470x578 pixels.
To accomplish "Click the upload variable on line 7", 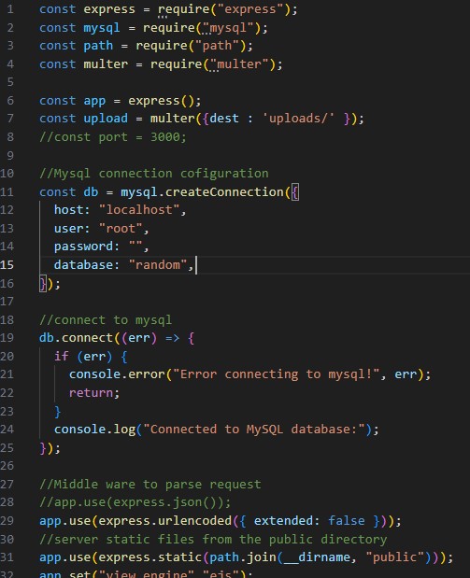I will 106,119.
